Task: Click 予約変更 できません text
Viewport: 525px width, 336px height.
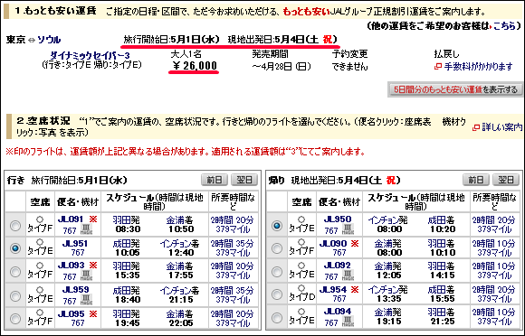Action: [350, 61]
